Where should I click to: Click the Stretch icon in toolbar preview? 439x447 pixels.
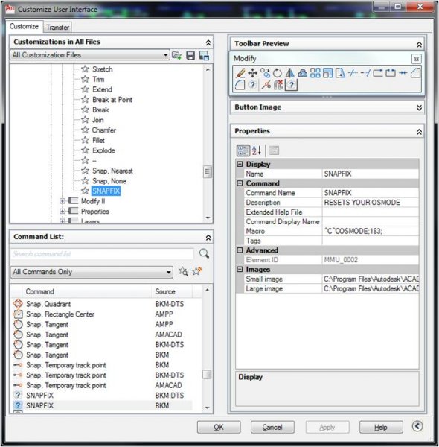340,73
